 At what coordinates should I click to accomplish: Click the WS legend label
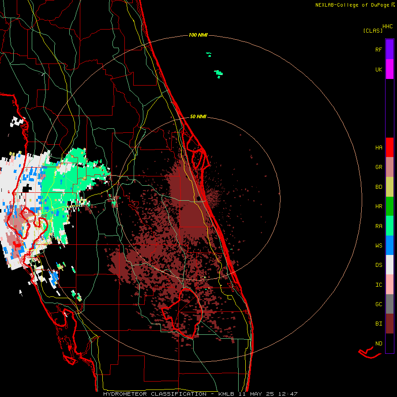tap(378, 245)
